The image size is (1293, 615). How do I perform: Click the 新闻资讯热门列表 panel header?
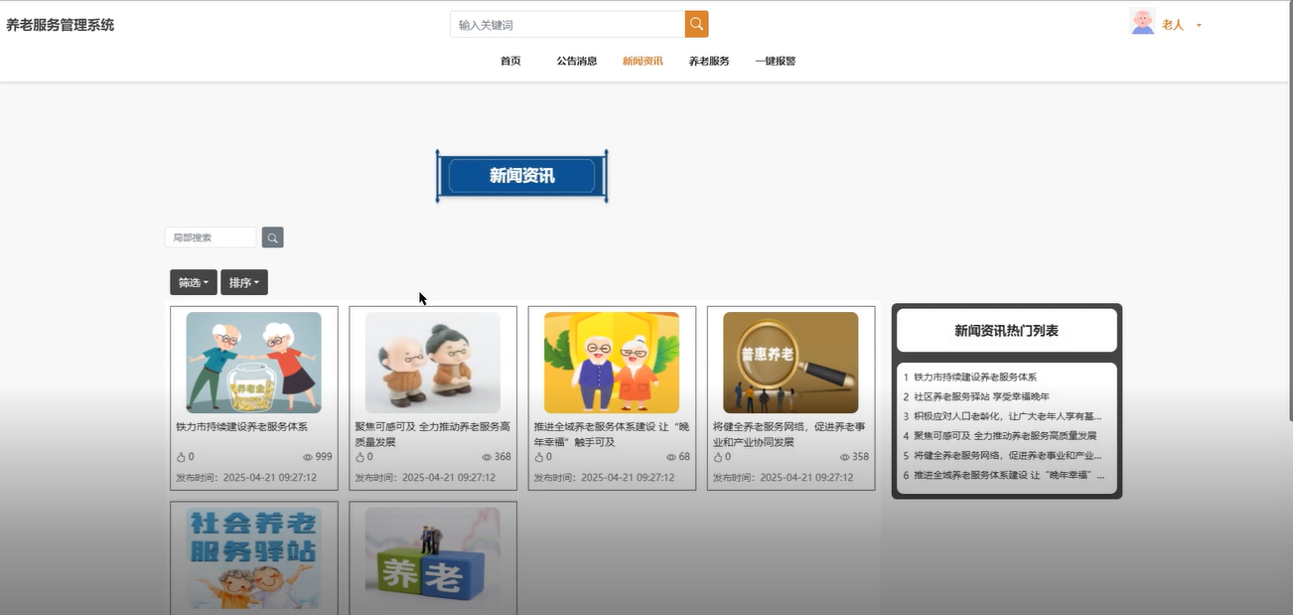click(x=1006, y=331)
